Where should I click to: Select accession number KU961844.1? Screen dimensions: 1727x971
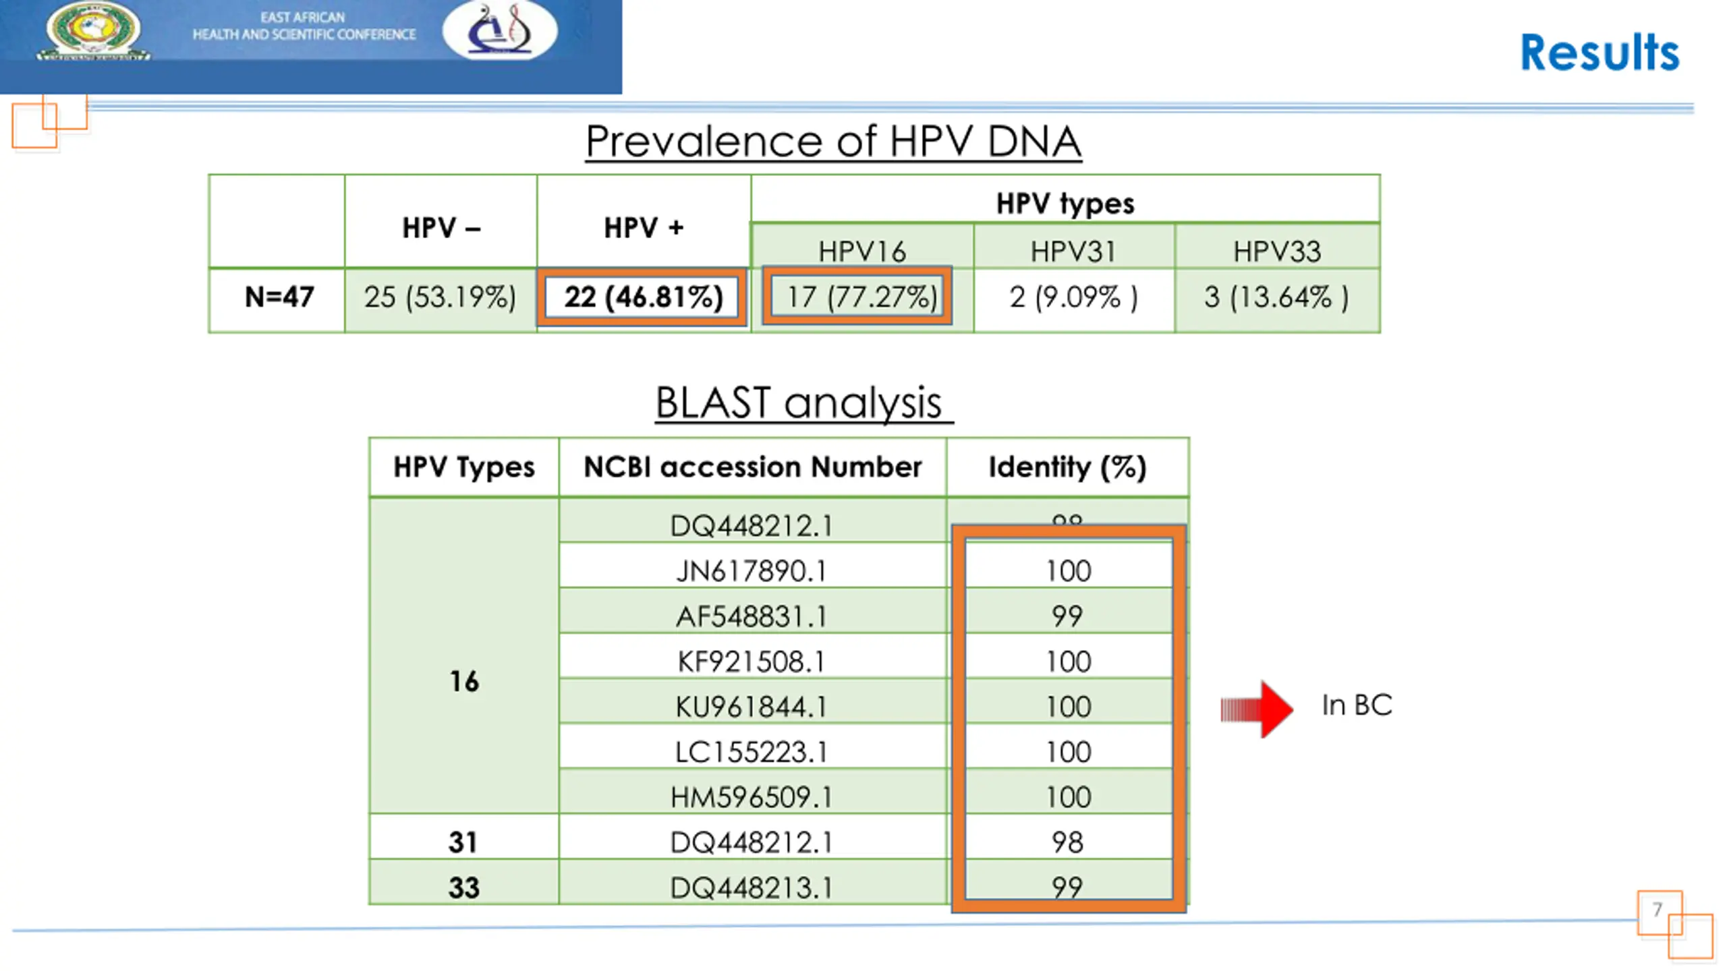752,707
